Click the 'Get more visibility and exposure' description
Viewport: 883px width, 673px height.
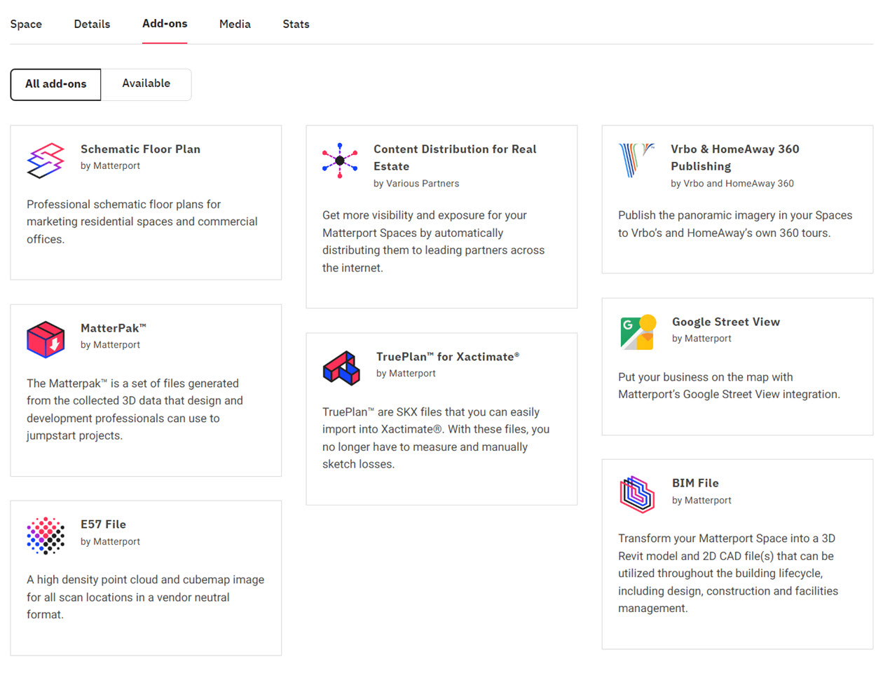point(433,242)
